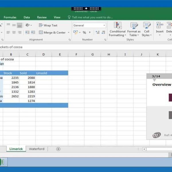Center text horizontally in cell
Screen dimensions: 172x172
click(14, 32)
